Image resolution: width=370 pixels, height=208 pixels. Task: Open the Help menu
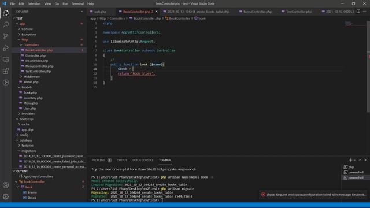[91, 4]
